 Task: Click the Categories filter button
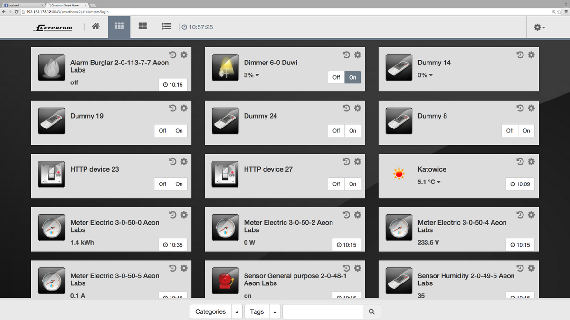210,312
